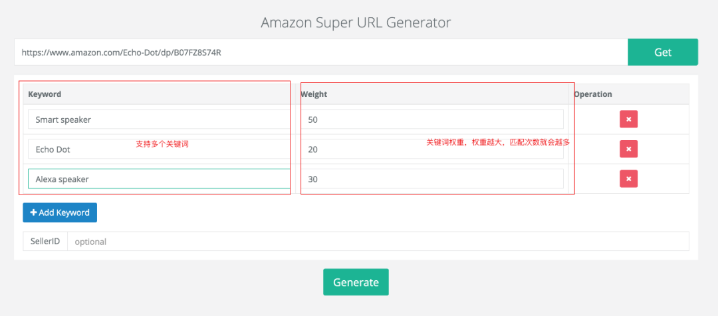The width and height of the screenshot is (718, 316).
Task: Delete the Echo Dot keyword row
Action: tap(628, 149)
